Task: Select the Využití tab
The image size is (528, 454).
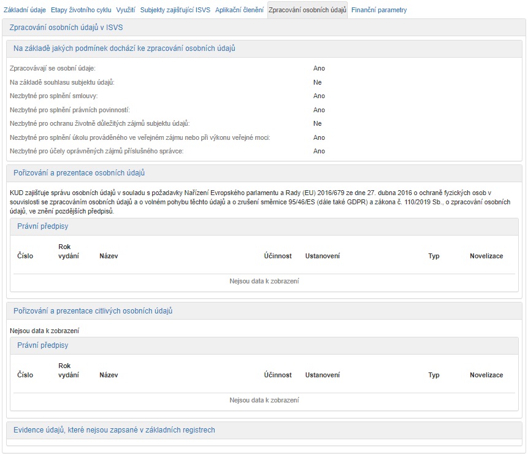Action: tap(126, 10)
